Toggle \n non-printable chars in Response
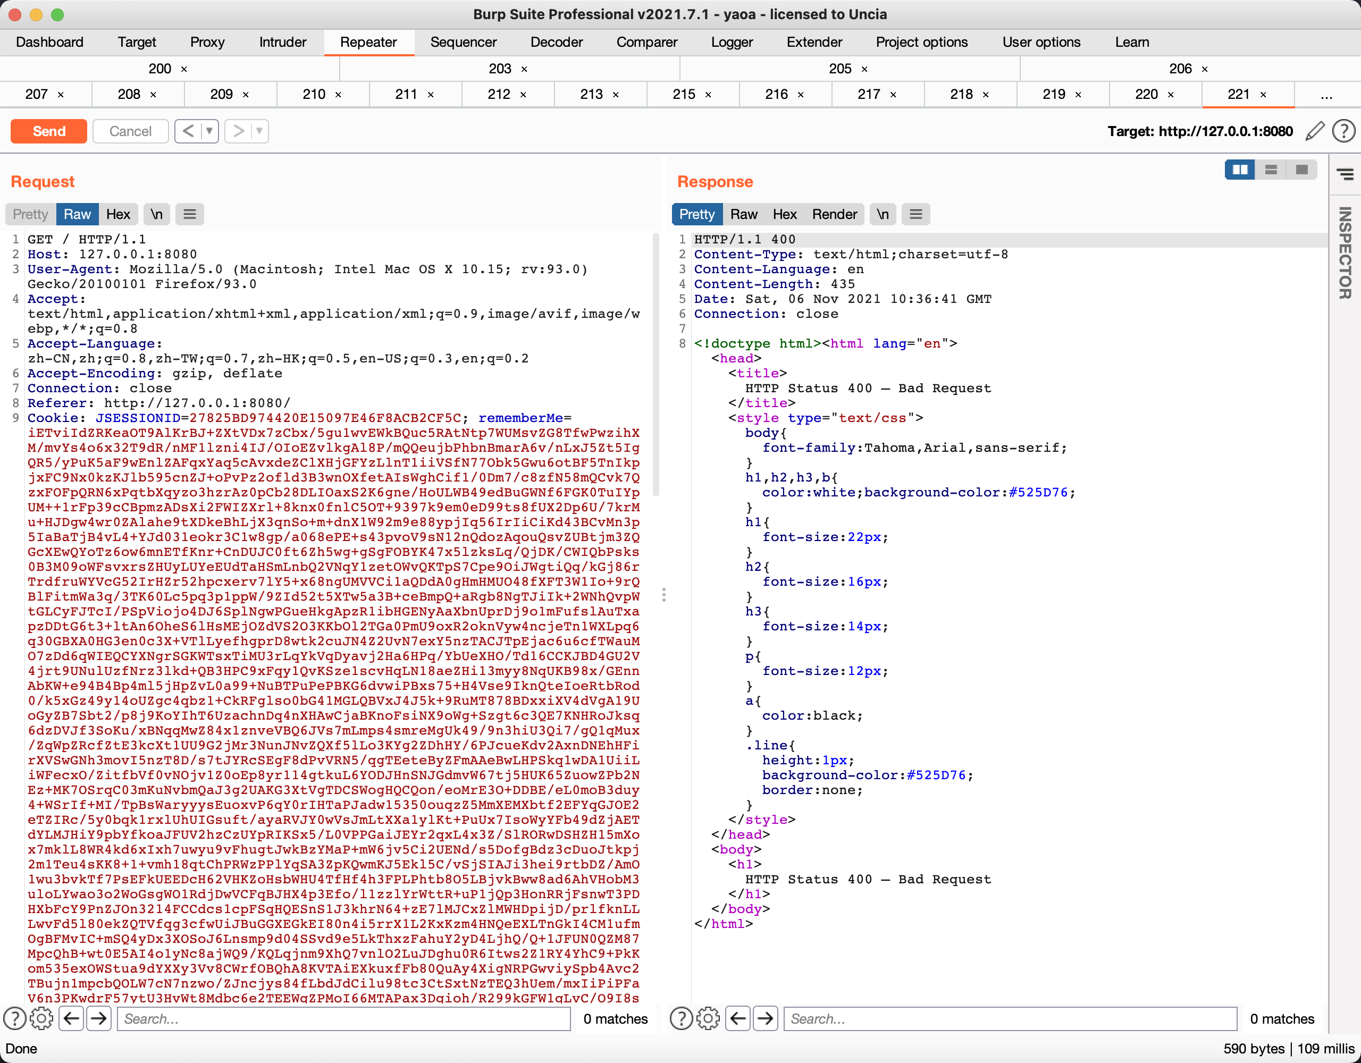The image size is (1361, 1063). tap(883, 214)
